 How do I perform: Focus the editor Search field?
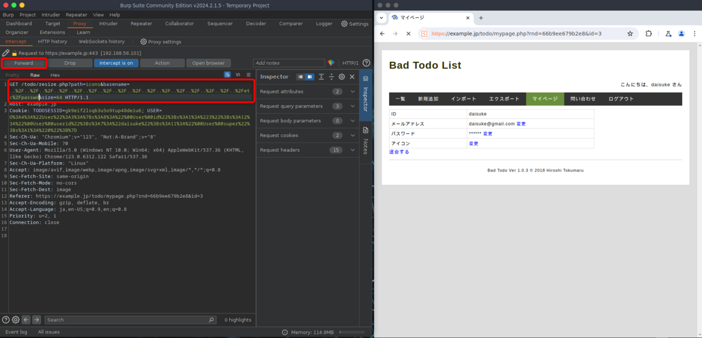130,320
